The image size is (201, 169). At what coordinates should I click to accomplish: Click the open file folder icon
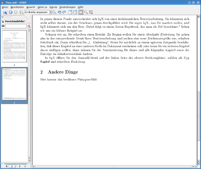[5, 12]
